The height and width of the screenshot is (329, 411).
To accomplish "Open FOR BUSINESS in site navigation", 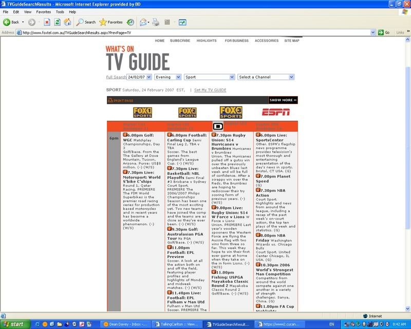I will (x=236, y=41).
